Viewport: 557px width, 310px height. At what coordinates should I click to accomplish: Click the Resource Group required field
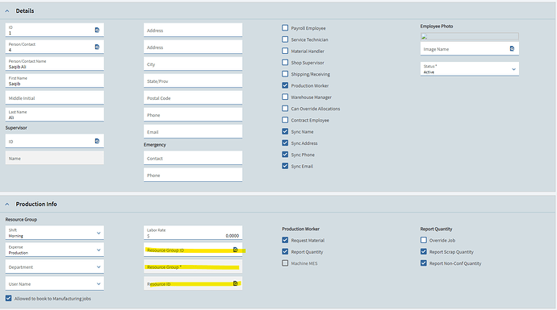(x=193, y=267)
